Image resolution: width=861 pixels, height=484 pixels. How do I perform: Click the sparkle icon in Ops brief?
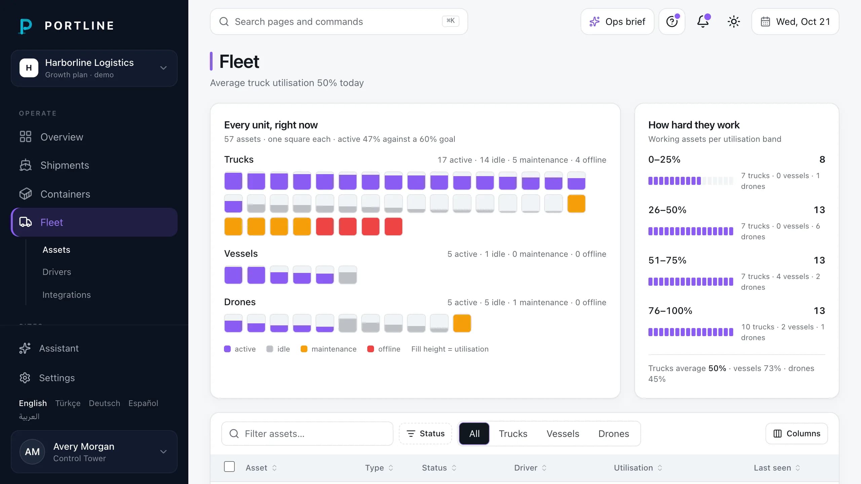click(595, 22)
